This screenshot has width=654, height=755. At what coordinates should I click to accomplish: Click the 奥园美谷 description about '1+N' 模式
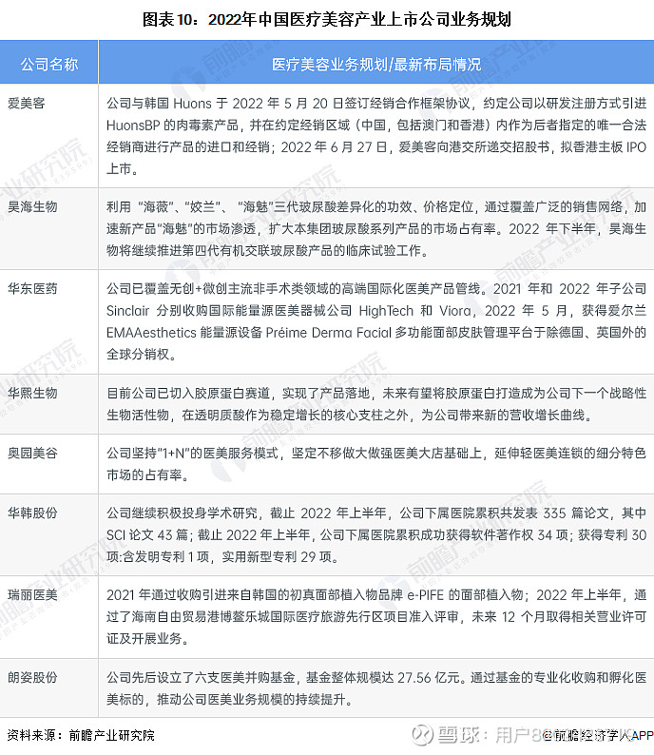click(376, 464)
